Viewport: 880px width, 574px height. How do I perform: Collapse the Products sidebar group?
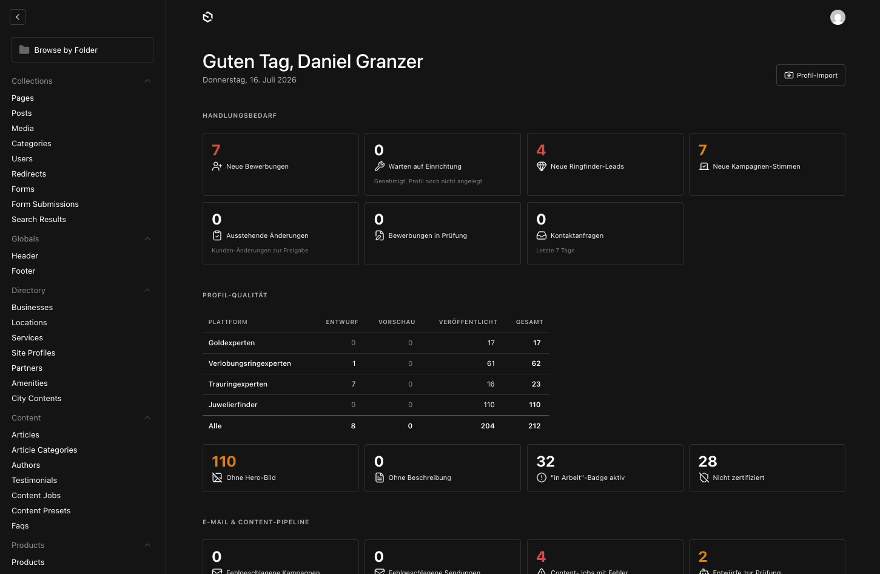(147, 545)
